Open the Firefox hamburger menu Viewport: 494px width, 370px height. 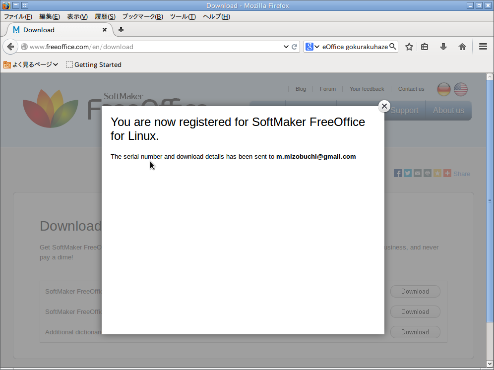[x=483, y=47]
